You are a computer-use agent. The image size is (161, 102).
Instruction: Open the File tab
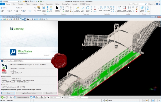click(x=2, y=4)
